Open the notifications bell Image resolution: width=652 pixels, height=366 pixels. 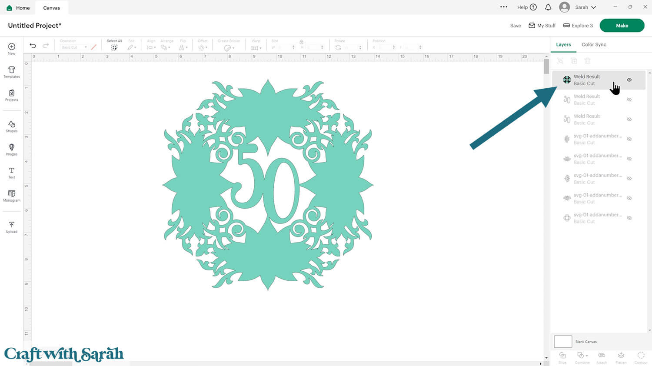pyautogui.click(x=548, y=7)
